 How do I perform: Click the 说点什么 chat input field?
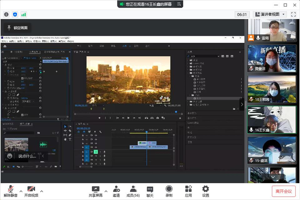(x=27, y=156)
